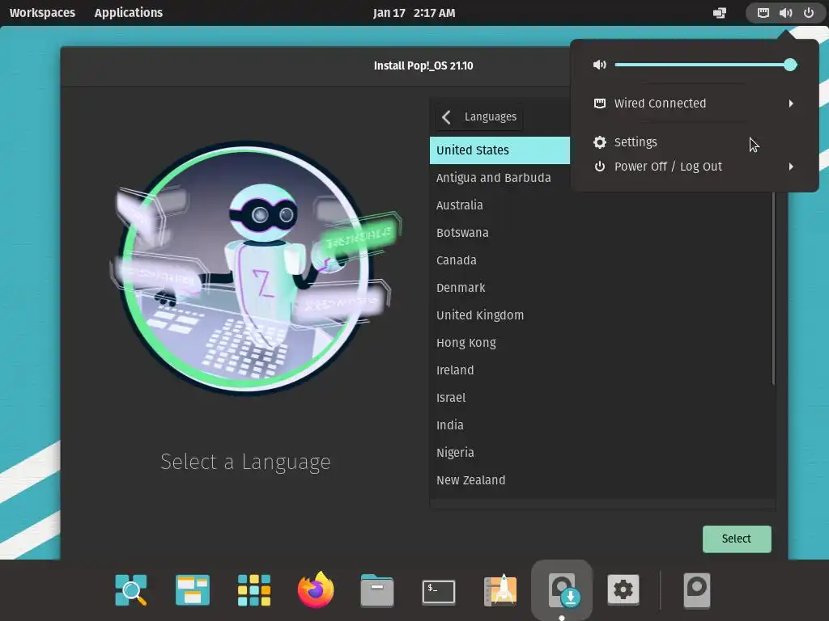This screenshot has width=829, height=621.
Task: Open Settings gear icon in dock
Action: point(623,589)
